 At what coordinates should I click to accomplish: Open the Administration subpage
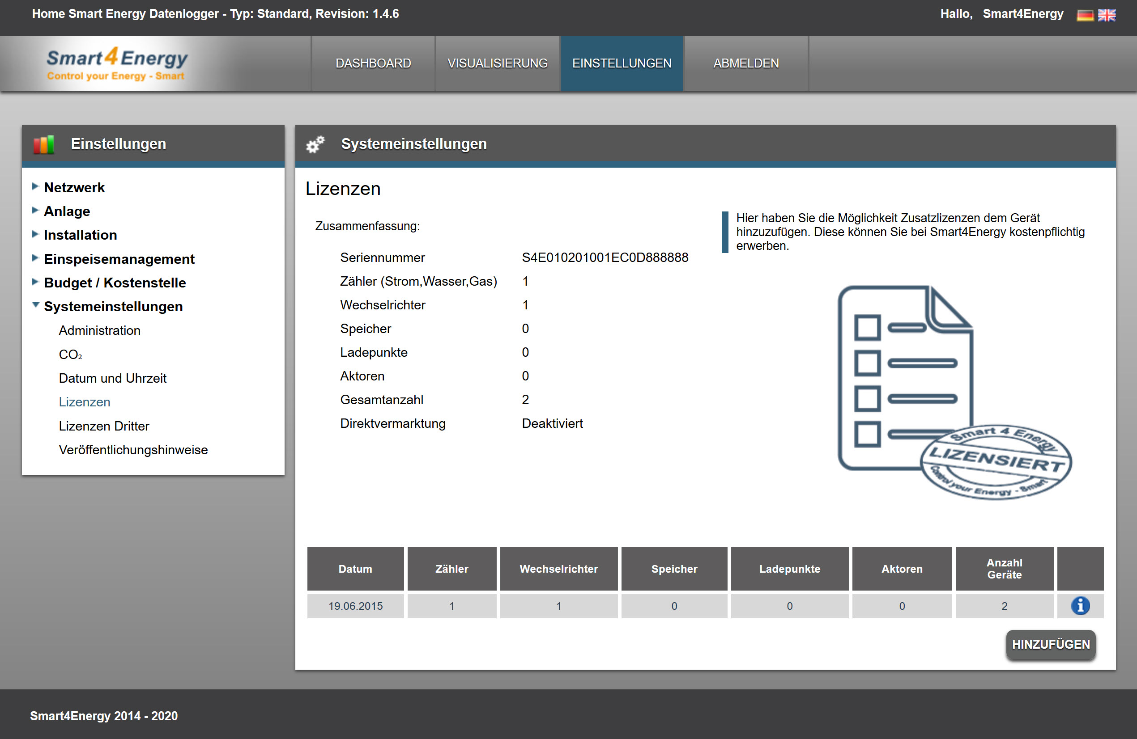(99, 331)
